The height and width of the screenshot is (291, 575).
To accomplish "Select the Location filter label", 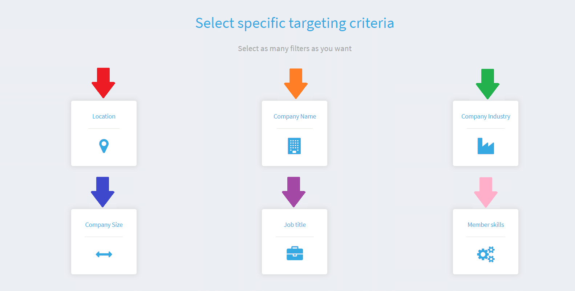I will pyautogui.click(x=104, y=116).
